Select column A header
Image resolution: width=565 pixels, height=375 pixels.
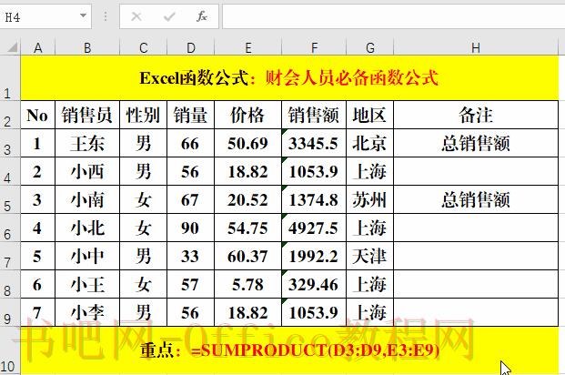tap(38, 47)
